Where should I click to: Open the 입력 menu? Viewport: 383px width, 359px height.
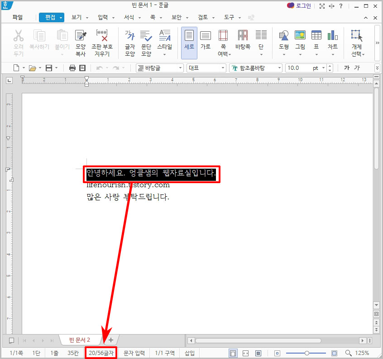click(103, 17)
